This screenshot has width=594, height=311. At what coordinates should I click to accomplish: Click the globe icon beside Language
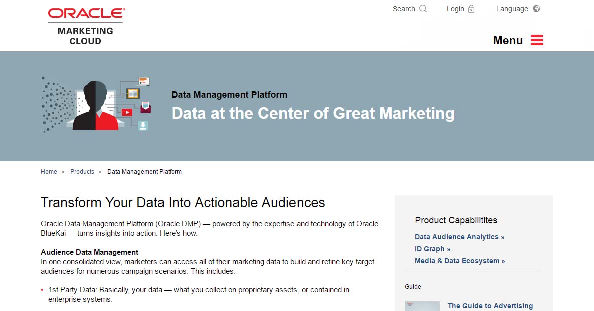[x=536, y=9]
